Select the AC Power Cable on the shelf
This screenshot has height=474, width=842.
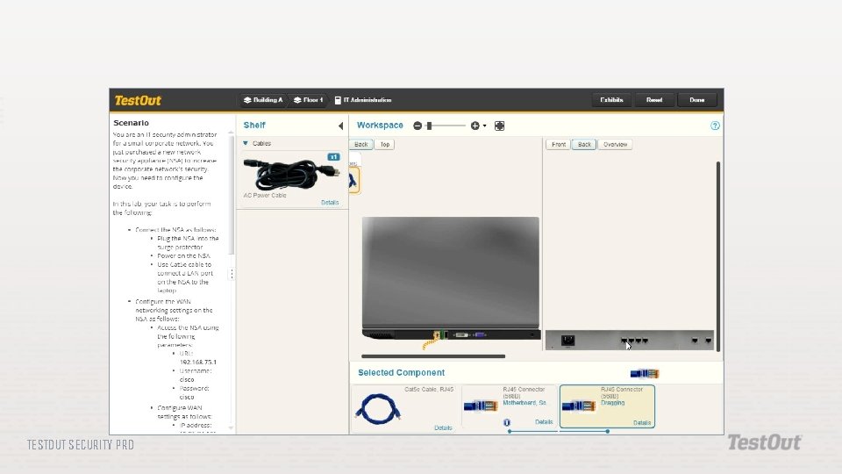pos(291,175)
